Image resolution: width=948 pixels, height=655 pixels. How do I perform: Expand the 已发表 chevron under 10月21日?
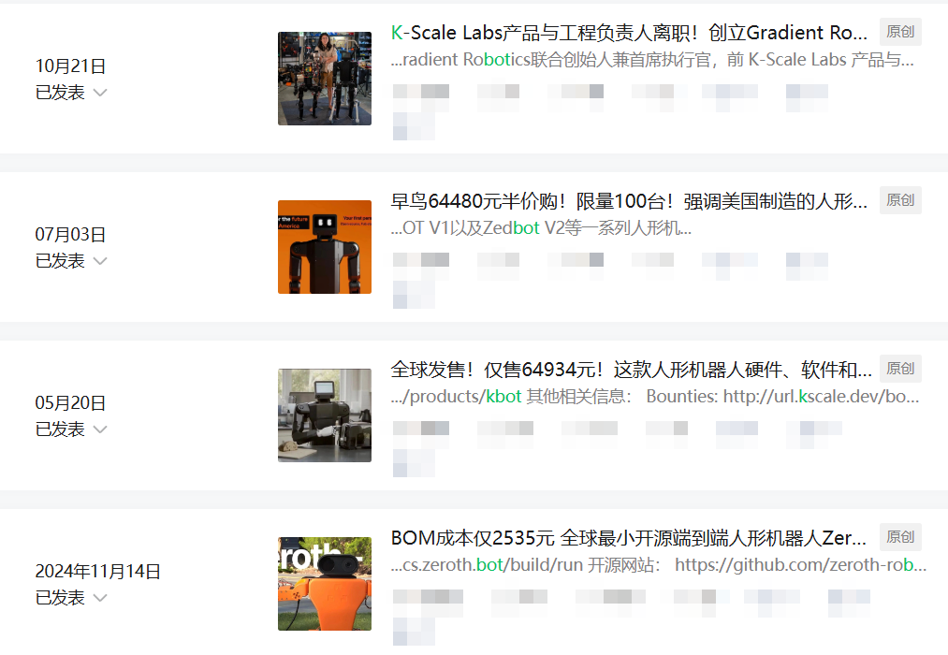click(x=100, y=93)
